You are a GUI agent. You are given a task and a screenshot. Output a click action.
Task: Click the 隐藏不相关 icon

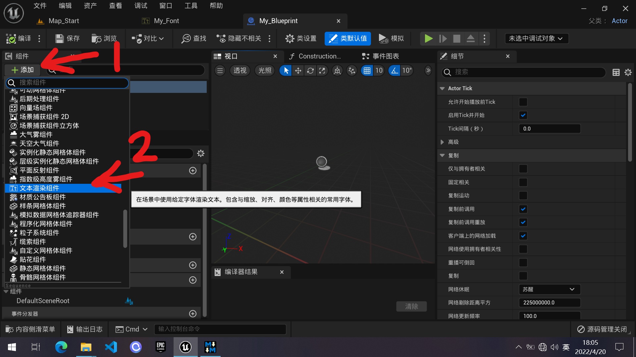click(x=221, y=38)
